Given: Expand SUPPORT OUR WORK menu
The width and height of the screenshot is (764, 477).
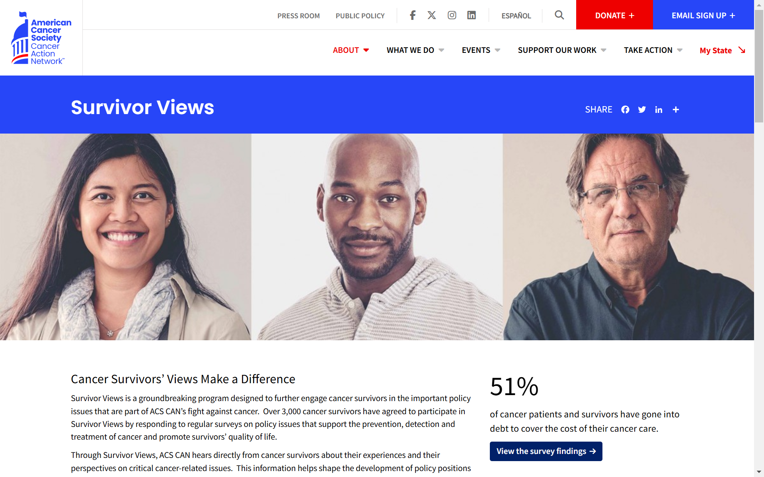Looking at the screenshot, I should click(x=562, y=50).
